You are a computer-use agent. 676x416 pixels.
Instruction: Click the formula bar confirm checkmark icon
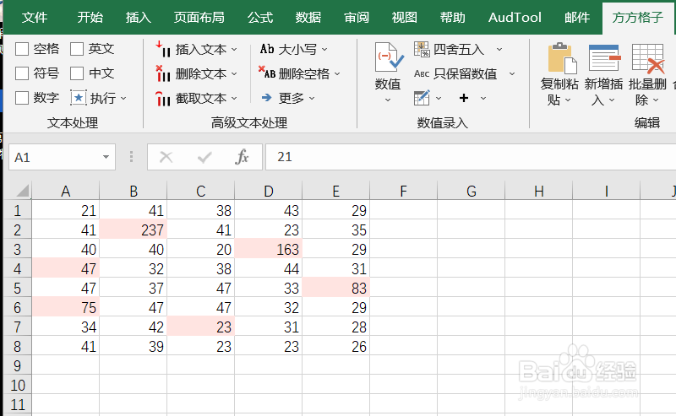204,157
